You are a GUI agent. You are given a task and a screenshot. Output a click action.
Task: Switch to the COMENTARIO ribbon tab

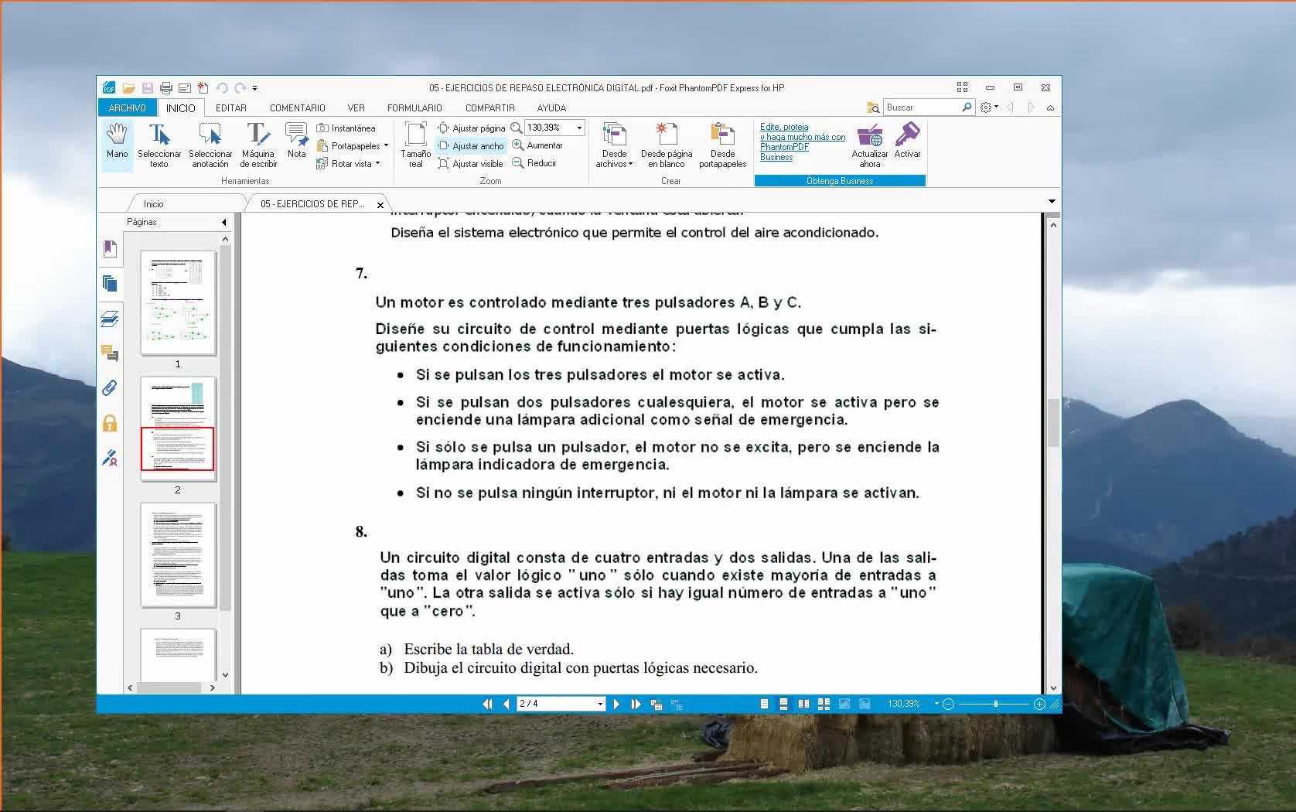pos(297,108)
